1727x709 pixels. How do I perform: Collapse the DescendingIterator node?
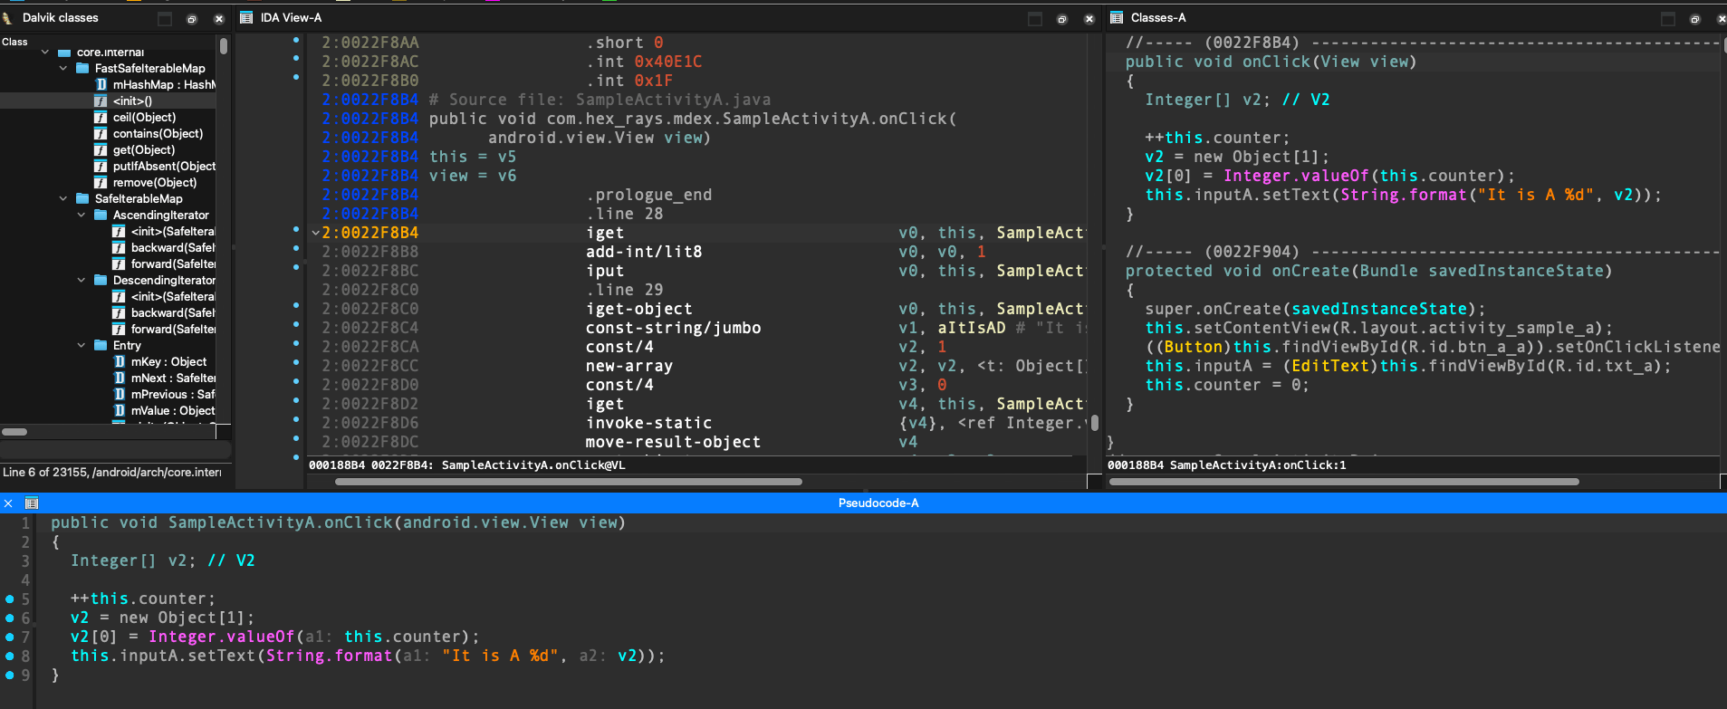click(82, 280)
